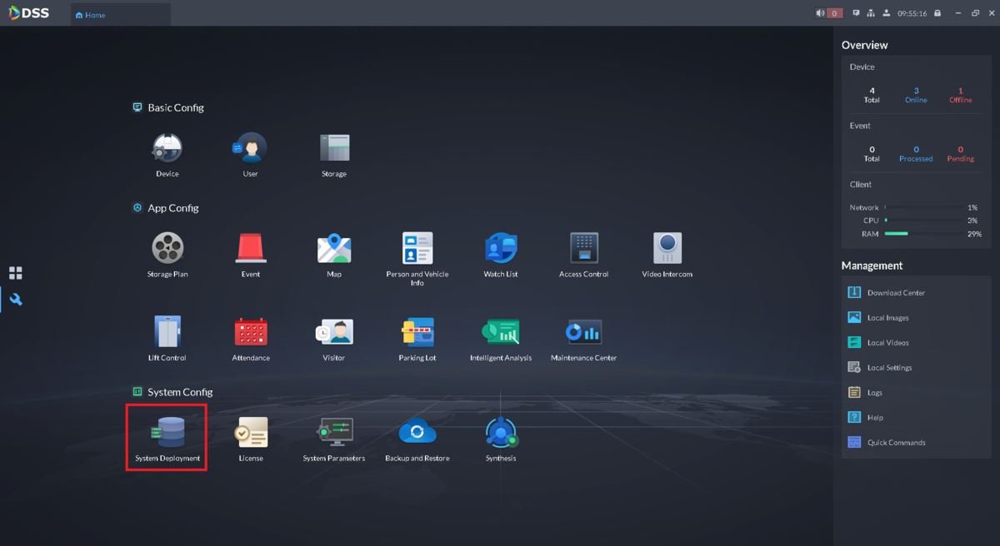This screenshot has width=1000, height=546.
Task: Open the System Deployment module
Action: (x=167, y=431)
